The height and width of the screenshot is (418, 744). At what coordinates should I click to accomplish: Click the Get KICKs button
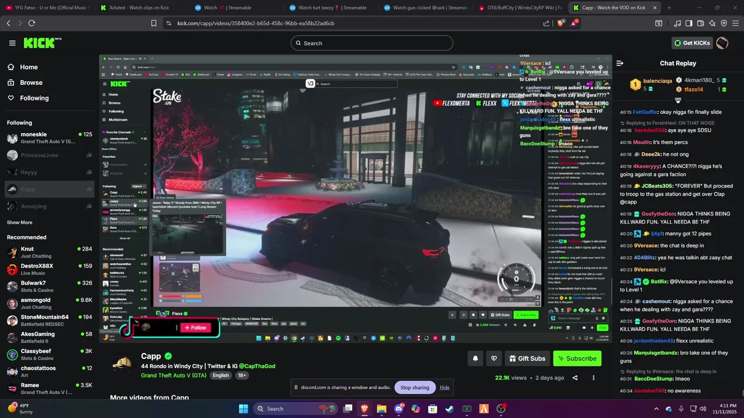692,43
